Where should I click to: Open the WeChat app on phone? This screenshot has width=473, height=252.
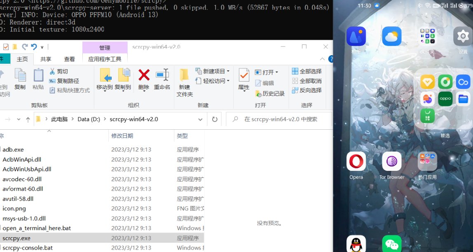tap(391, 244)
